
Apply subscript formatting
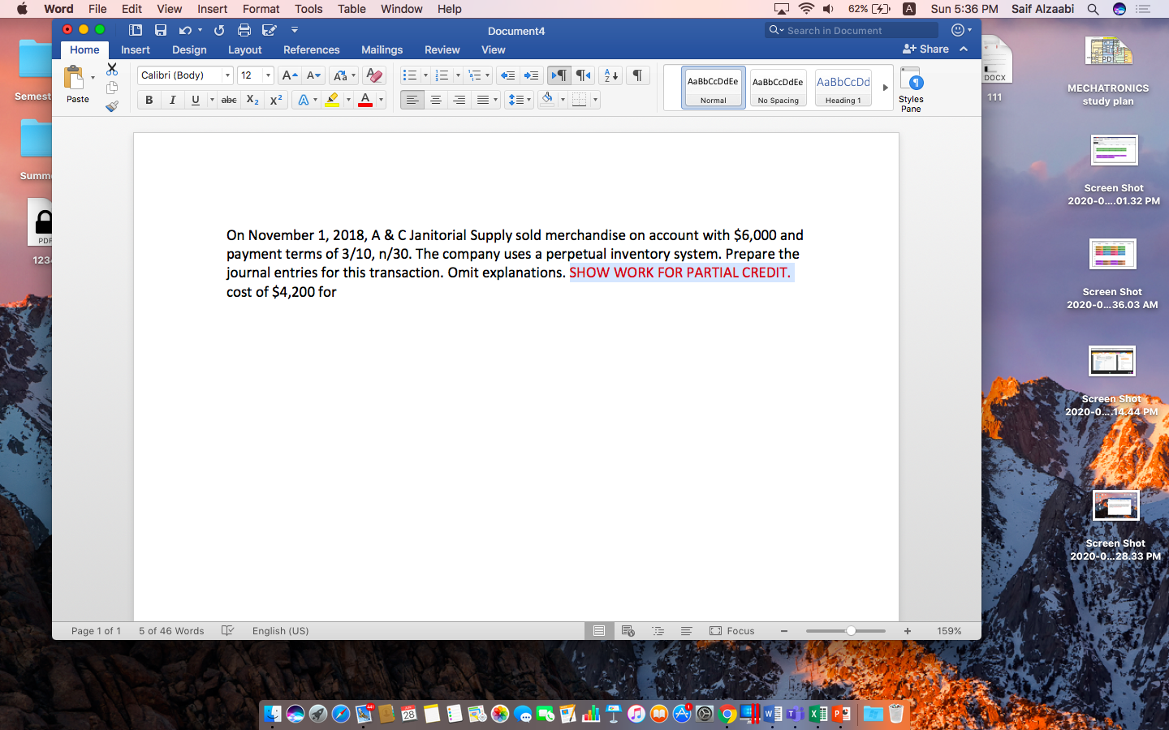[251, 100]
